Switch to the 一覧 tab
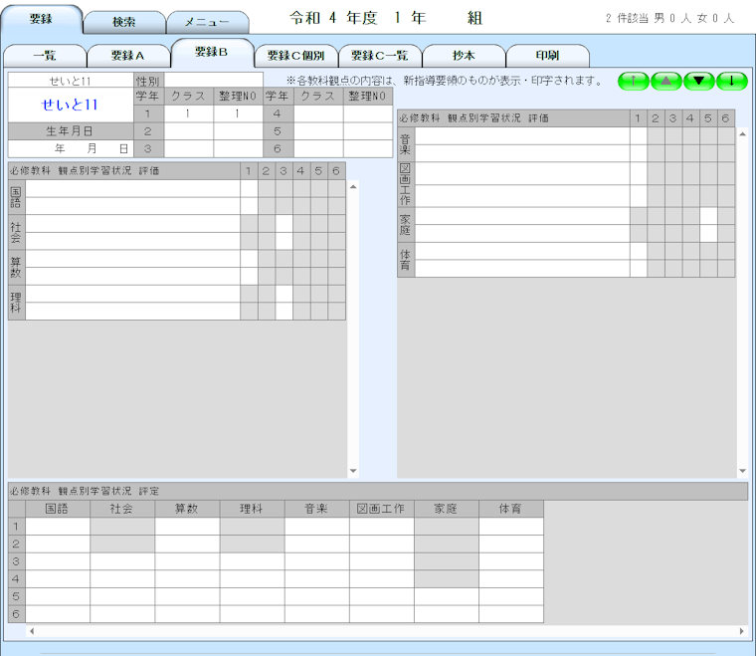Screen dimensions: 756x656 44,56
